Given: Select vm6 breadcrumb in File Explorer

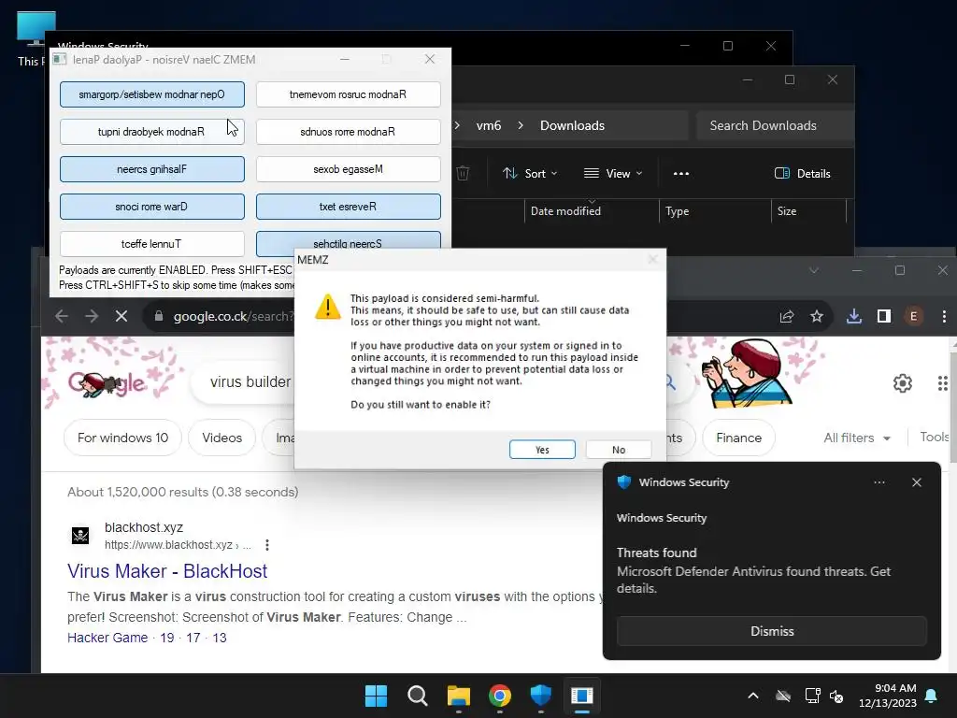Looking at the screenshot, I should click(x=488, y=125).
